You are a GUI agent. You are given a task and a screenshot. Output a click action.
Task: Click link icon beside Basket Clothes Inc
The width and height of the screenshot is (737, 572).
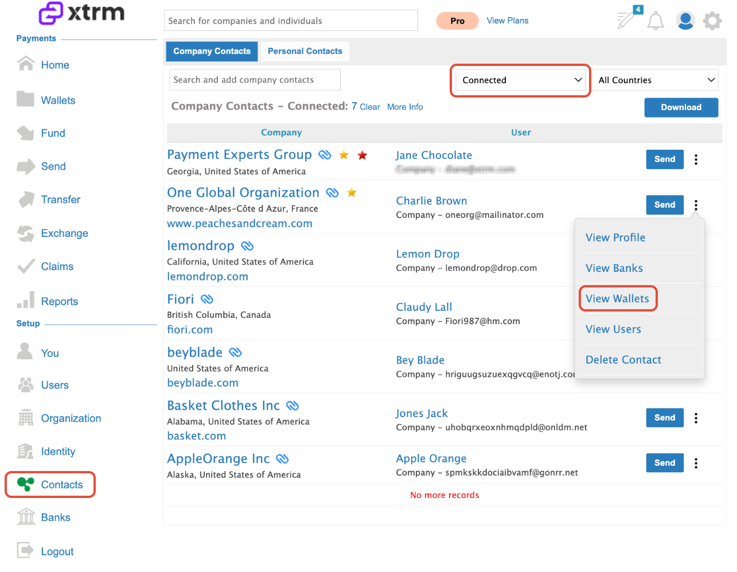click(x=293, y=406)
